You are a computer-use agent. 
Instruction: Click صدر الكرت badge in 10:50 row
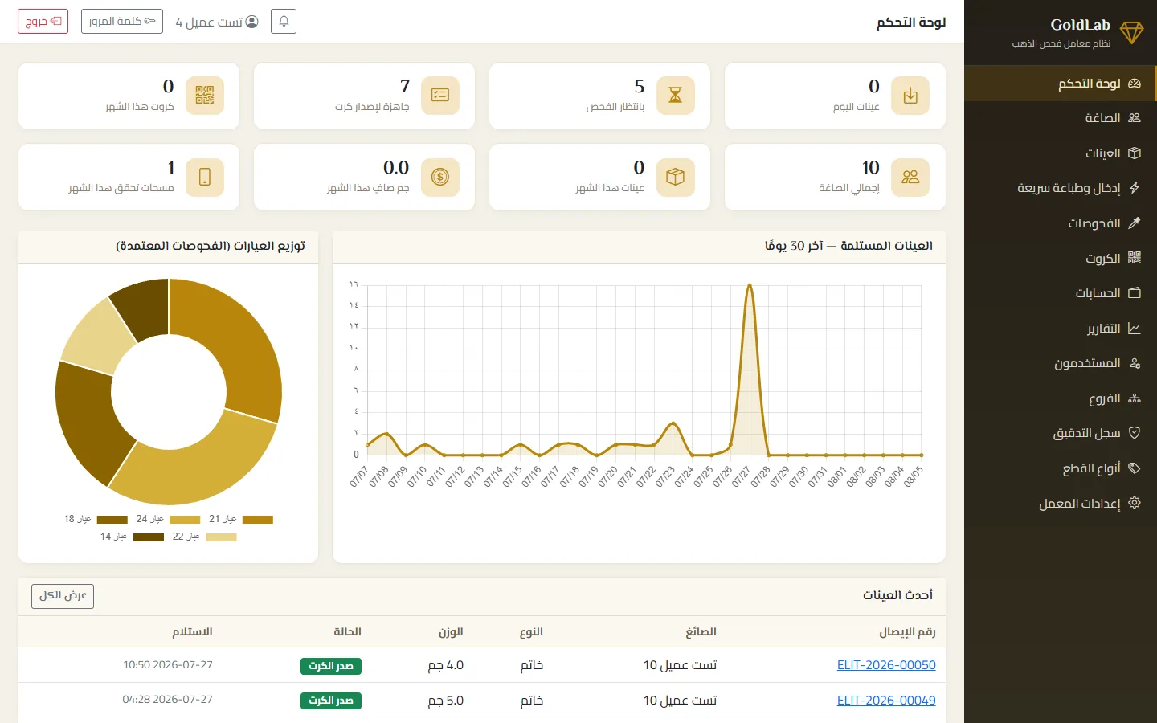click(331, 666)
